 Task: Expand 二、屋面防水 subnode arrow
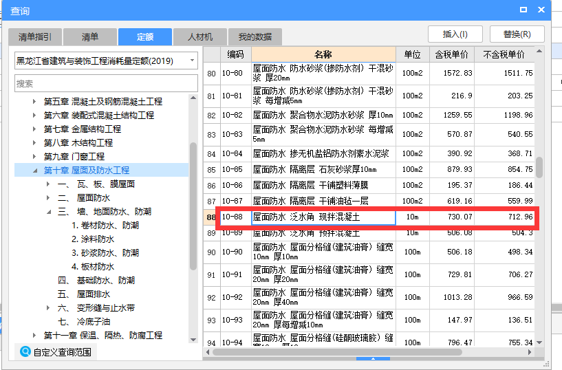coord(48,197)
